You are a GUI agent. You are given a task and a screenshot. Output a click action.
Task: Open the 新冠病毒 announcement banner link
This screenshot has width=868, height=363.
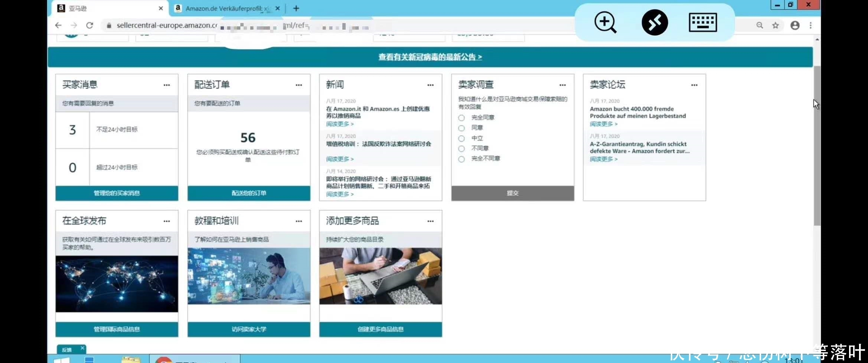click(430, 57)
